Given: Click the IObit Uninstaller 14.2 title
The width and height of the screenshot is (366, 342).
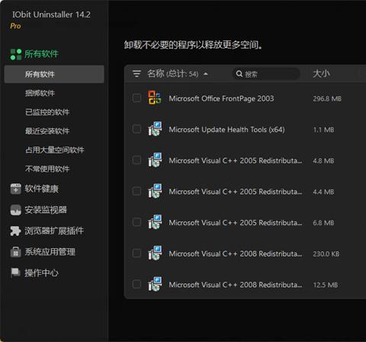Looking at the screenshot, I should pyautogui.click(x=51, y=15).
